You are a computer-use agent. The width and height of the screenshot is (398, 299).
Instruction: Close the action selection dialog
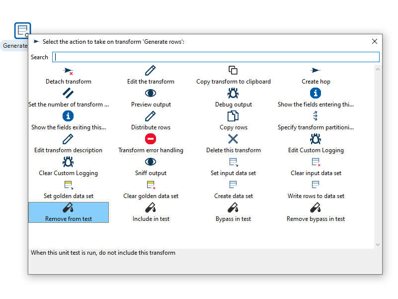point(375,41)
